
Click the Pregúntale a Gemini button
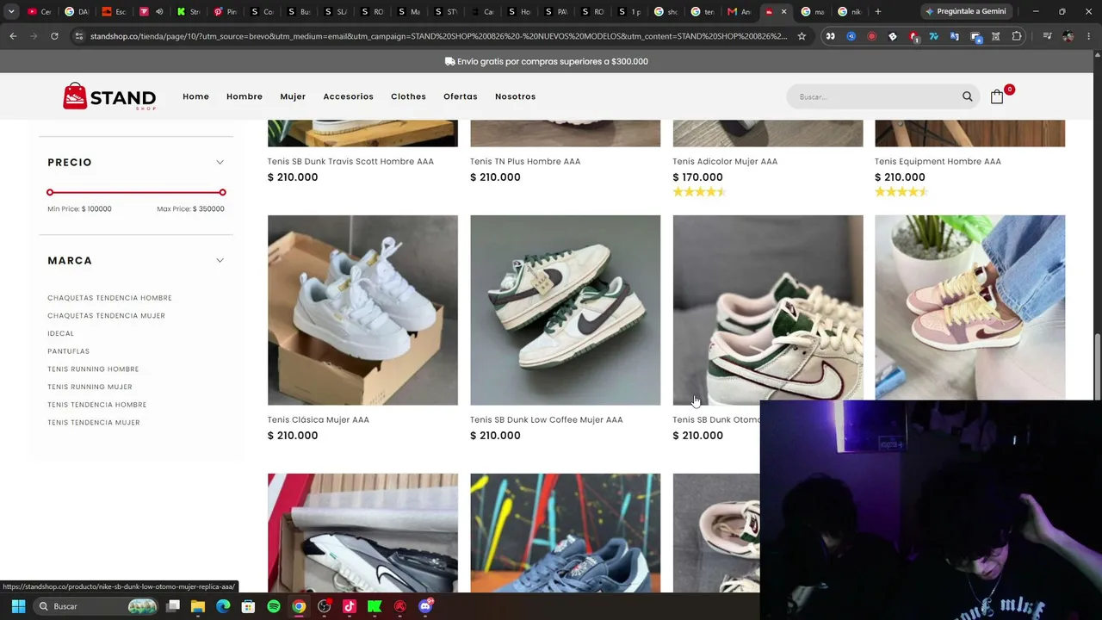966,11
